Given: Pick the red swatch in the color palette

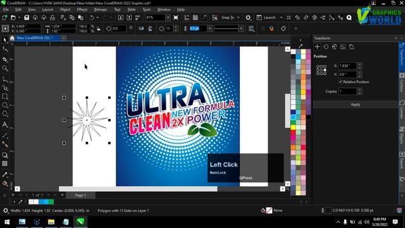Looking at the screenshot, I should [x=293, y=132].
